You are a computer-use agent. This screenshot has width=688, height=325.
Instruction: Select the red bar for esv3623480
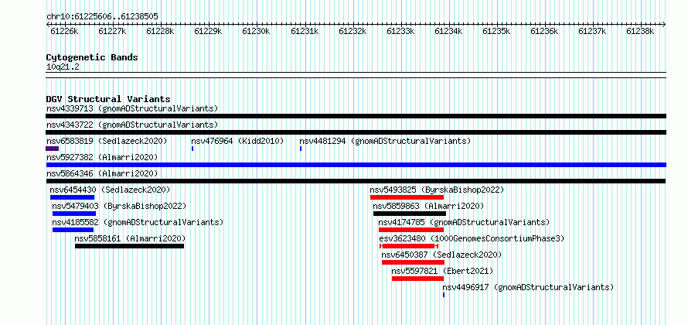pos(409,246)
